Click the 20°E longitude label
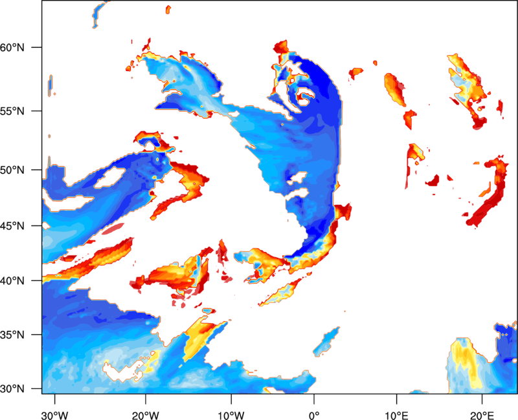This screenshot has width=518, height=420. 482,415
